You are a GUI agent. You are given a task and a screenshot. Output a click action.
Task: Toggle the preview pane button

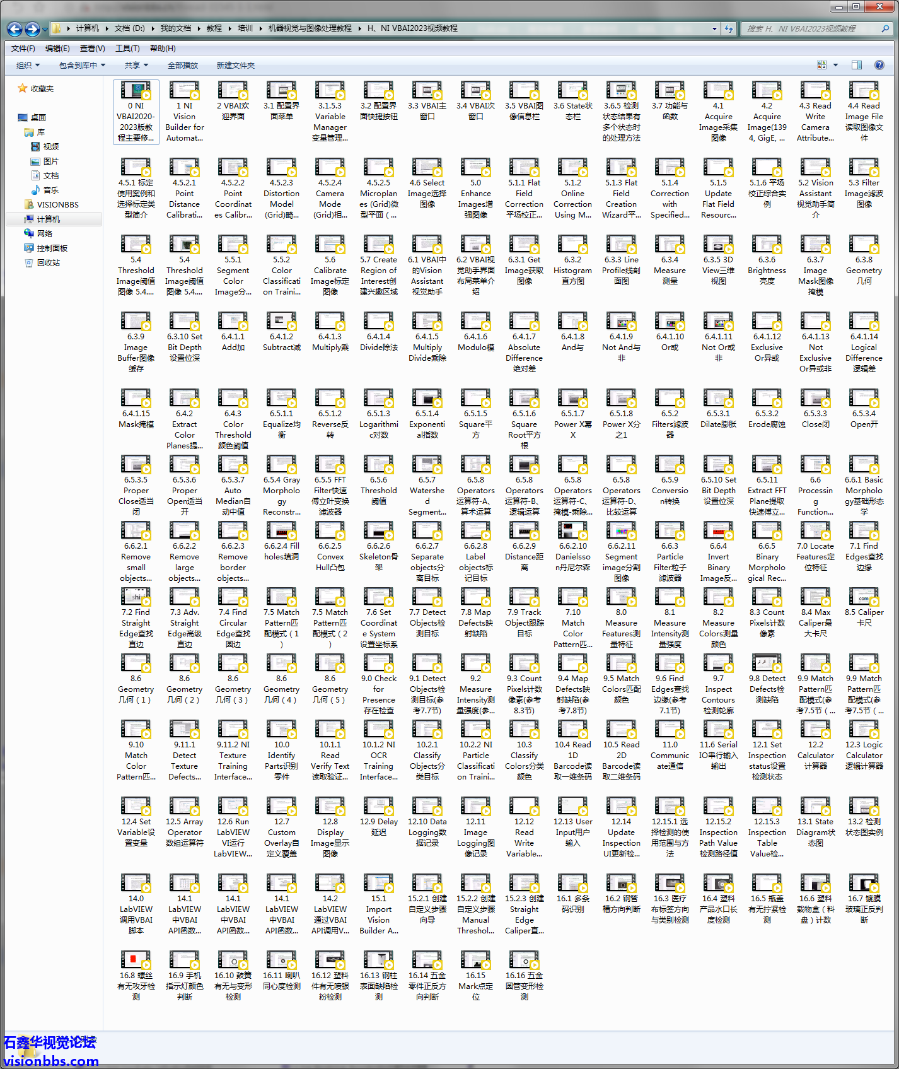(856, 65)
